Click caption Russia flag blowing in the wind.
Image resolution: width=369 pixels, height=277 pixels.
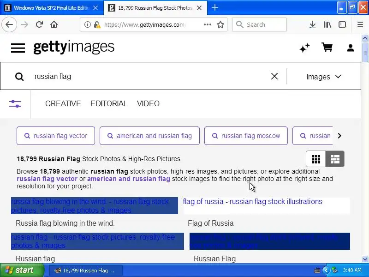pos(65,223)
